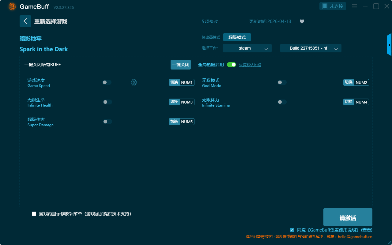Toggle the Game Speed switch
This screenshot has height=245, width=392.
pyautogui.click(x=107, y=82)
